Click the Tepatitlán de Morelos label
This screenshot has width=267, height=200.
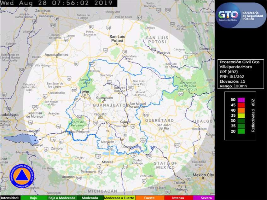(35, 115)
